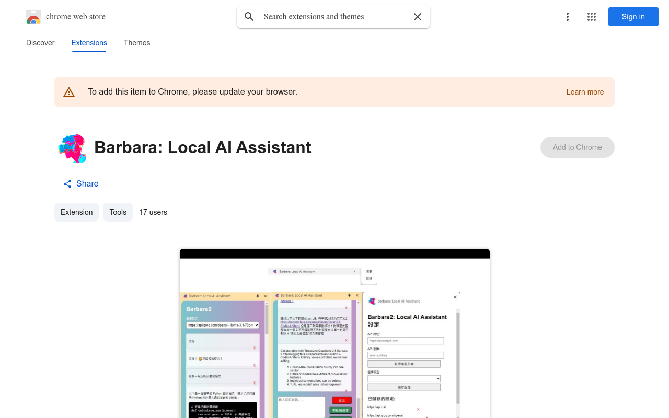669x418 pixels.
Task: Open the three-dot overflow menu
Action: (x=567, y=17)
